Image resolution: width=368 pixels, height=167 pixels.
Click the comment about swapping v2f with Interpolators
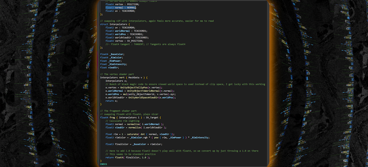tap(157, 21)
